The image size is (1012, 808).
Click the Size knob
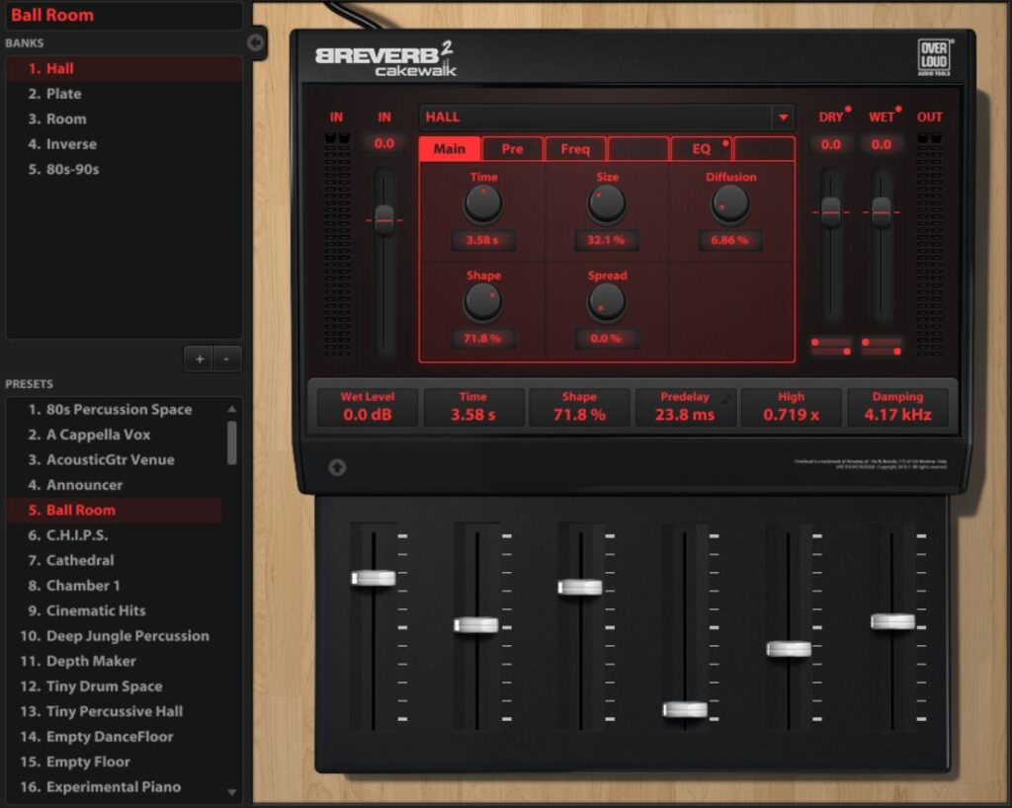click(607, 203)
